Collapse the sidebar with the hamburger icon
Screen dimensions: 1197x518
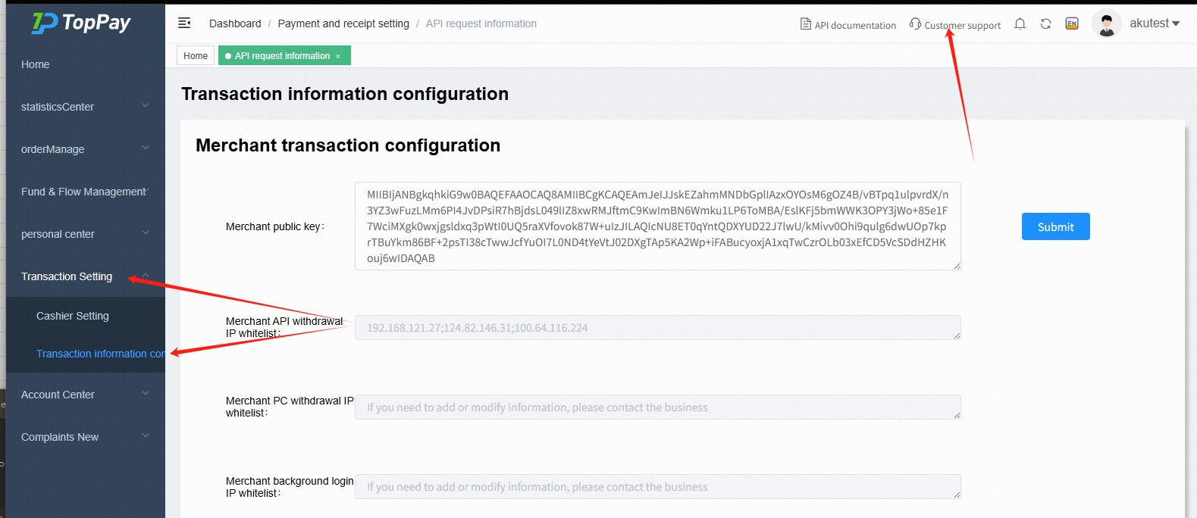[184, 23]
